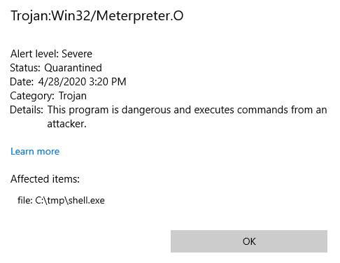Click the Trojan:Win32 part of the title

click(50, 16)
